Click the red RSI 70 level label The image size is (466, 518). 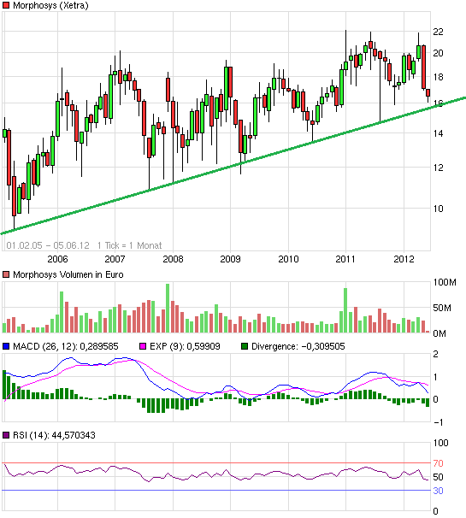tap(438, 463)
